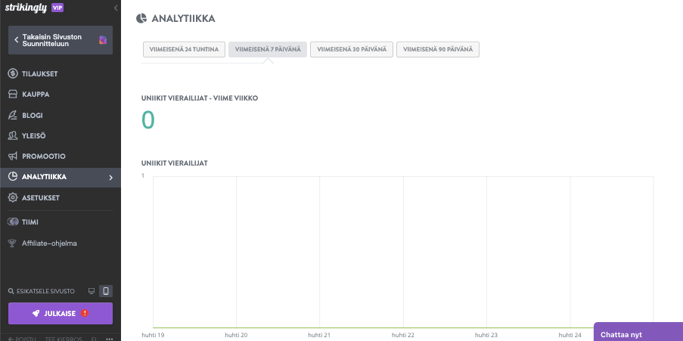
Task: Click 'Uniikit vierailijat - viime viikko' label
Action: click(x=200, y=98)
